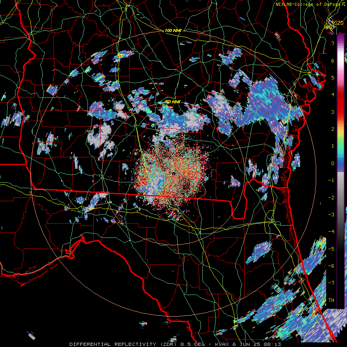Click the 100 NMI range ring label
This screenshot has width=347, height=347.
coord(173,30)
